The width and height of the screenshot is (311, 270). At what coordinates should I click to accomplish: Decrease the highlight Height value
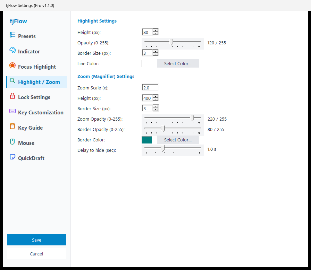click(155, 34)
